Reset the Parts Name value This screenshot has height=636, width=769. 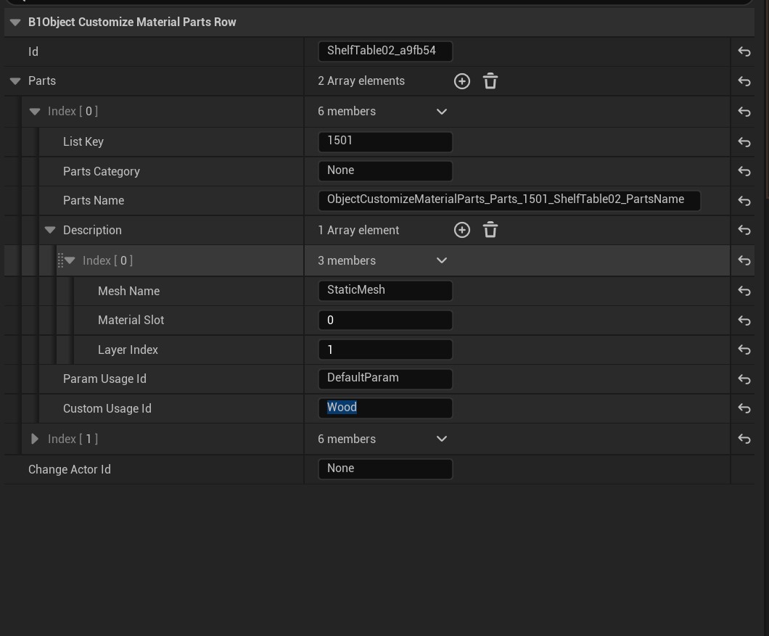tap(744, 201)
